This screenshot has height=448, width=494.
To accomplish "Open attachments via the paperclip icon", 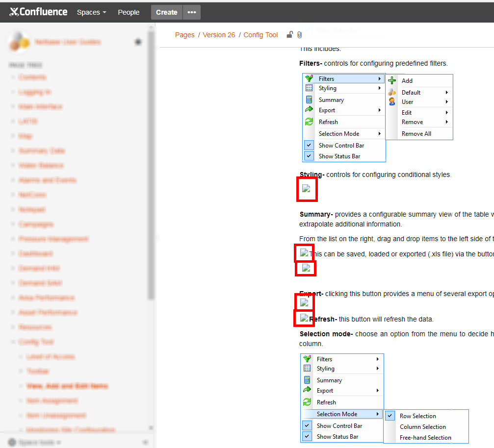I will pyautogui.click(x=299, y=35).
